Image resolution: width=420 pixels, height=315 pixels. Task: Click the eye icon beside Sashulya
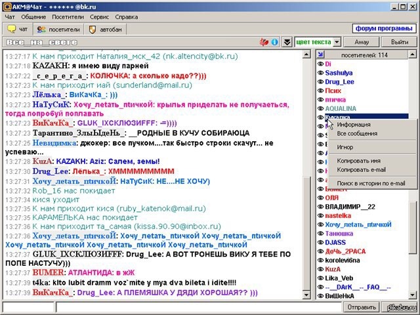click(x=320, y=73)
